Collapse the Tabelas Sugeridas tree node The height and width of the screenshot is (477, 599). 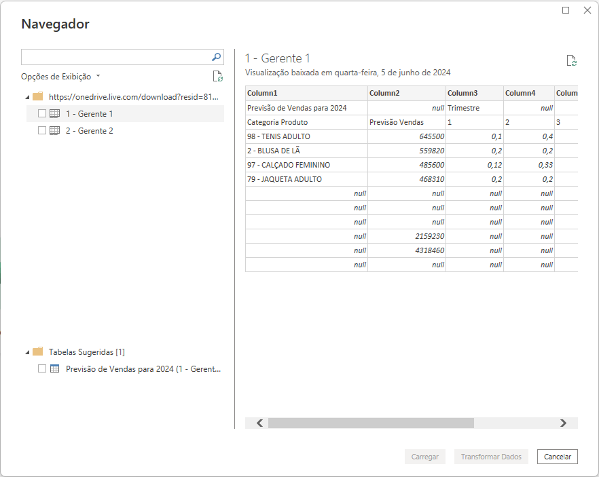[x=26, y=352]
